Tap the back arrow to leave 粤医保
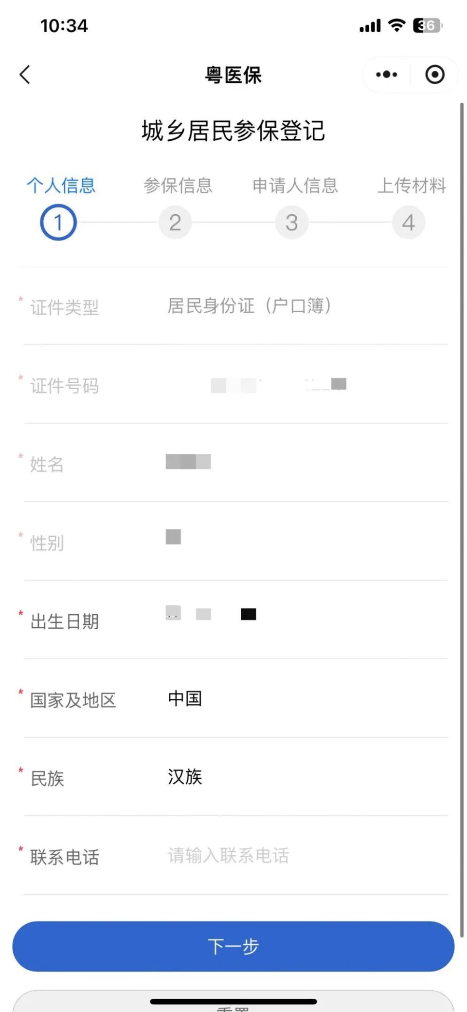Viewport: 467px width, 1012px height. 25,74
